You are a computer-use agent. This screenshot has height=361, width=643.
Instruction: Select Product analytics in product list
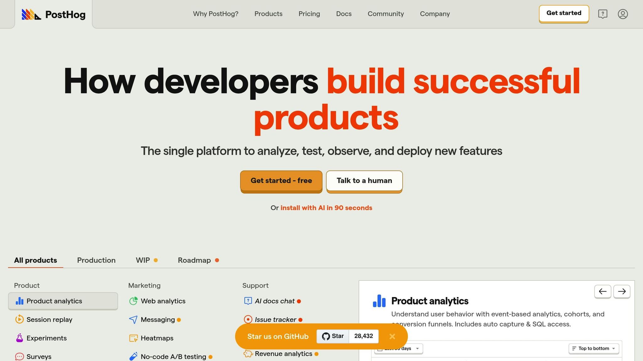(x=63, y=301)
